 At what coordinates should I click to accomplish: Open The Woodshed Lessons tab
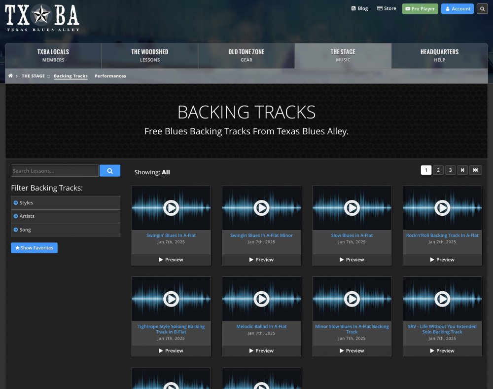click(150, 55)
